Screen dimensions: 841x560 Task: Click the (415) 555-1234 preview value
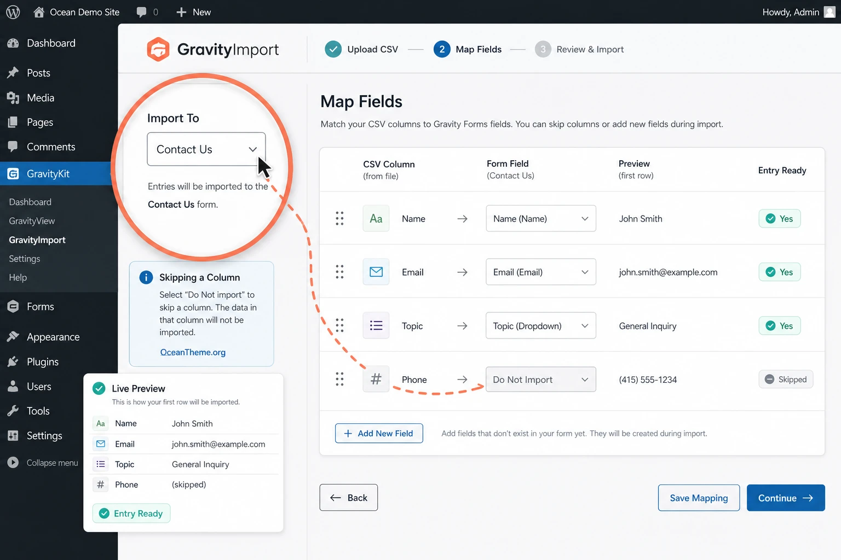648,380
